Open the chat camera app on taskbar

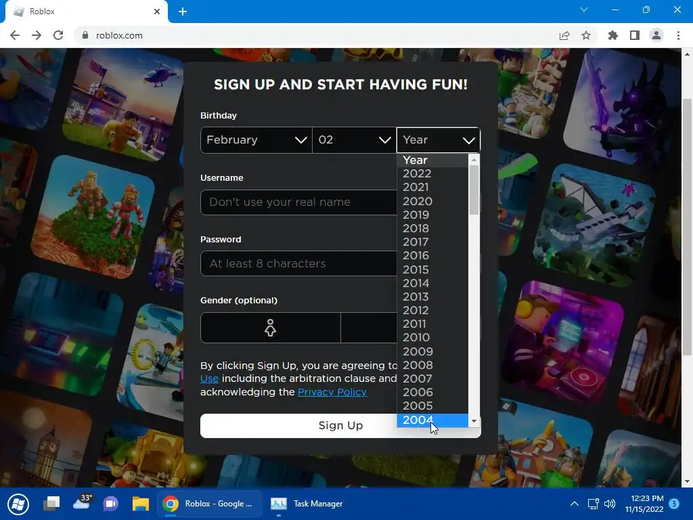pos(110,504)
